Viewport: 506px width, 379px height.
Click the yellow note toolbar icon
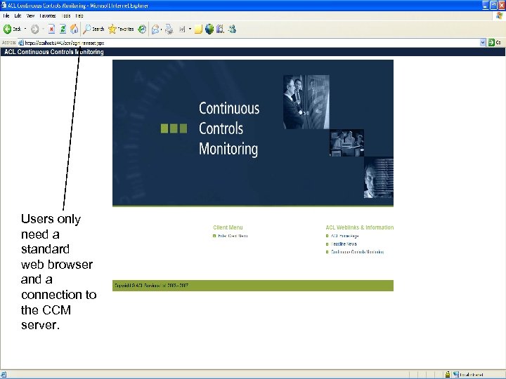pyautogui.click(x=198, y=29)
